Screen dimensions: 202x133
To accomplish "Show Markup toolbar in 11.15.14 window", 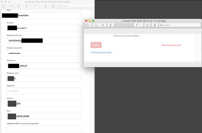I will tap(53, 6).
